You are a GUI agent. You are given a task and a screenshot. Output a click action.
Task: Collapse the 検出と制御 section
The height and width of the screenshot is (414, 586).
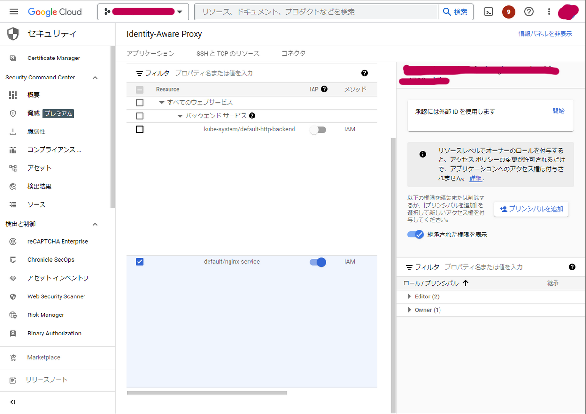click(95, 224)
